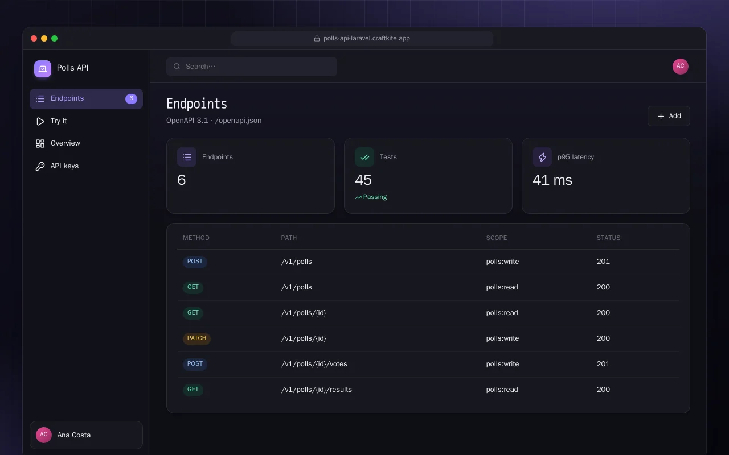Click the POST badge for /v1/polls/{id}/votes
This screenshot has width=729, height=455.
click(x=195, y=364)
